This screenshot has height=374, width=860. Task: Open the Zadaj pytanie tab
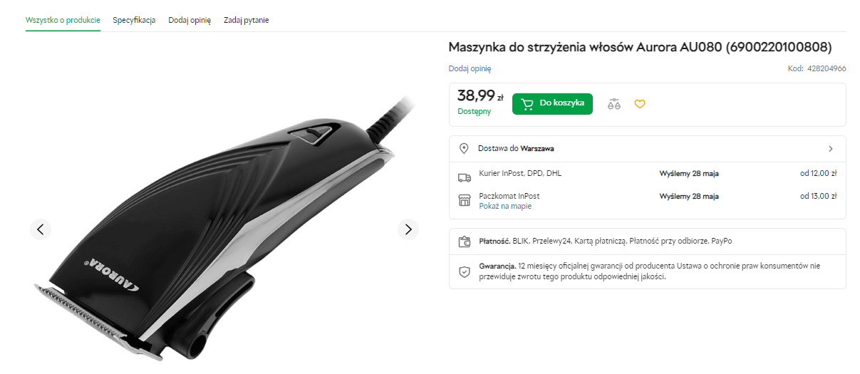[246, 20]
